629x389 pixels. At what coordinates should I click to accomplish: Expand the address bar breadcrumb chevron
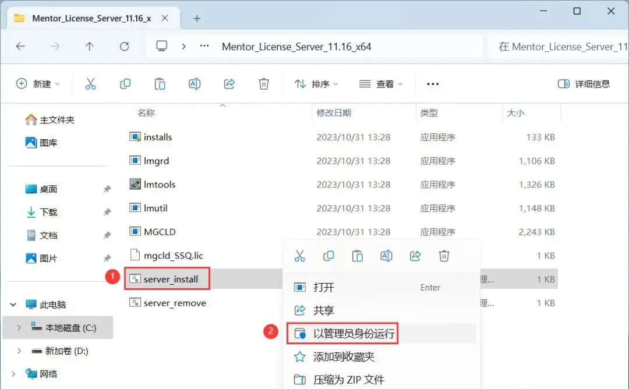(x=183, y=47)
